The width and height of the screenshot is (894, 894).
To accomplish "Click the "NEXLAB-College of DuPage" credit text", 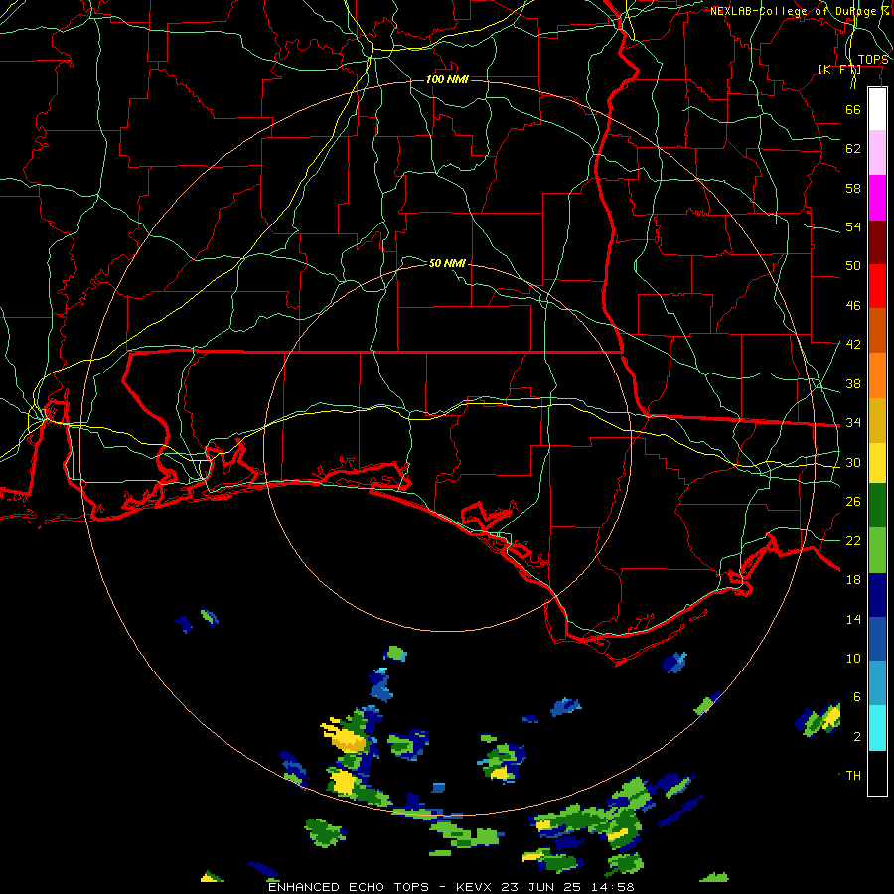I will (794, 11).
